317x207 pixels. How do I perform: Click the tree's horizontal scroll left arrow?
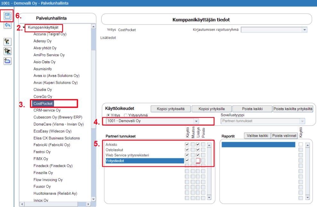(22, 204)
